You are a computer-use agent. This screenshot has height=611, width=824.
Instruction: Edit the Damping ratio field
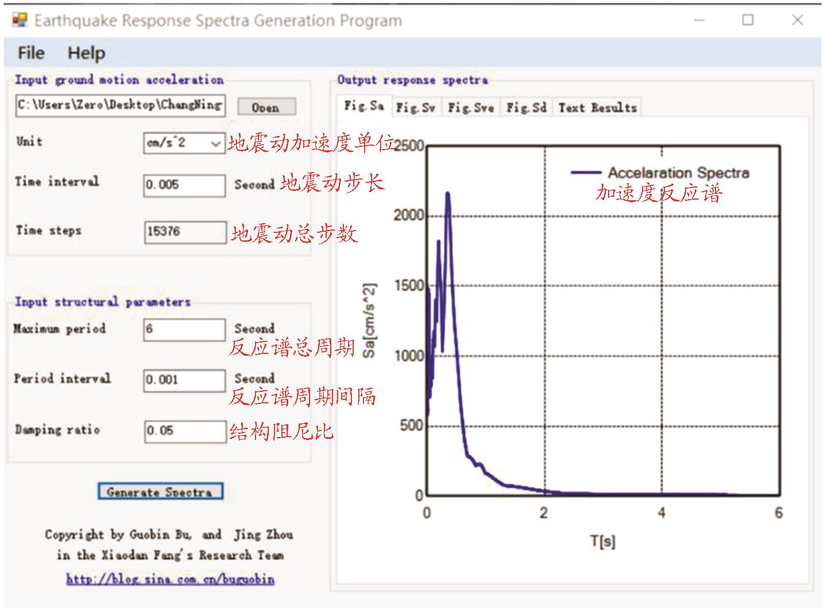point(185,431)
